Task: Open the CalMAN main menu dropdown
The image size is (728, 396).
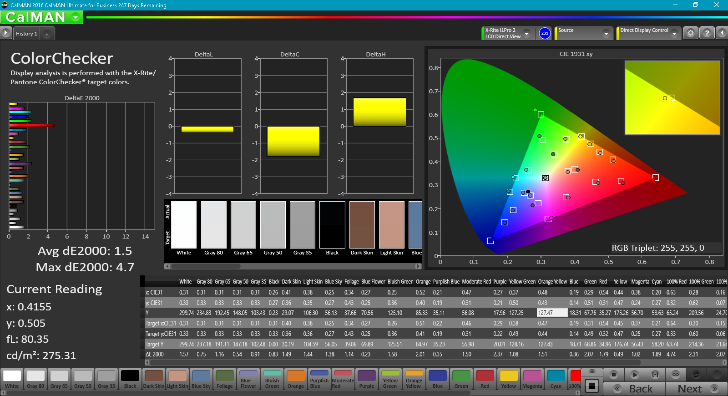Action: pos(76,17)
